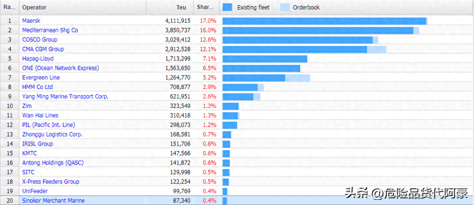Click the 5.2% share cell
Screen dimensions: 474x205
[209, 77]
